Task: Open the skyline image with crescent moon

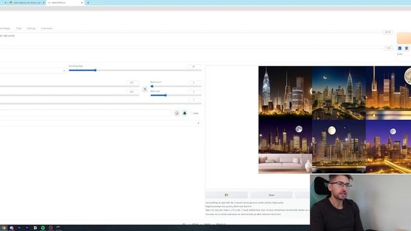Action: coord(339,93)
